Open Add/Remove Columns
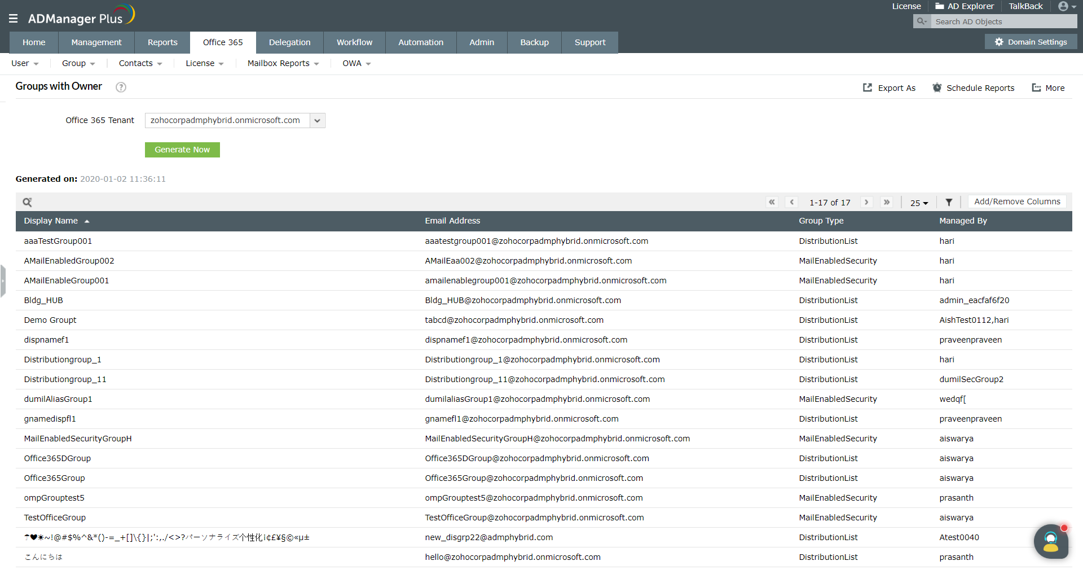Viewport: 1083px width, 574px height. pos(1017,201)
